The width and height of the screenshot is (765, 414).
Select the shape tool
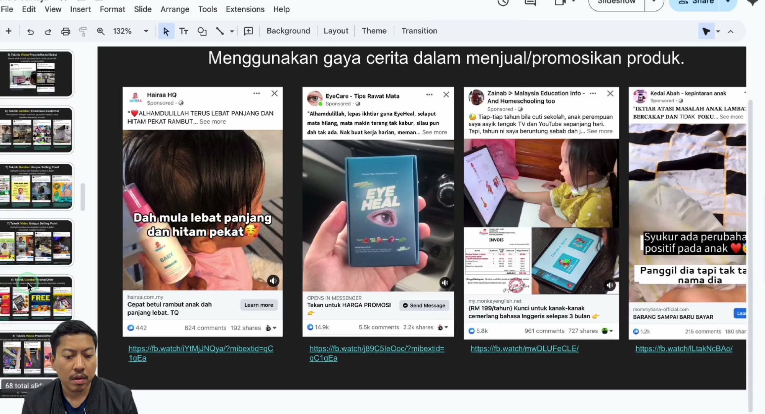[202, 31]
